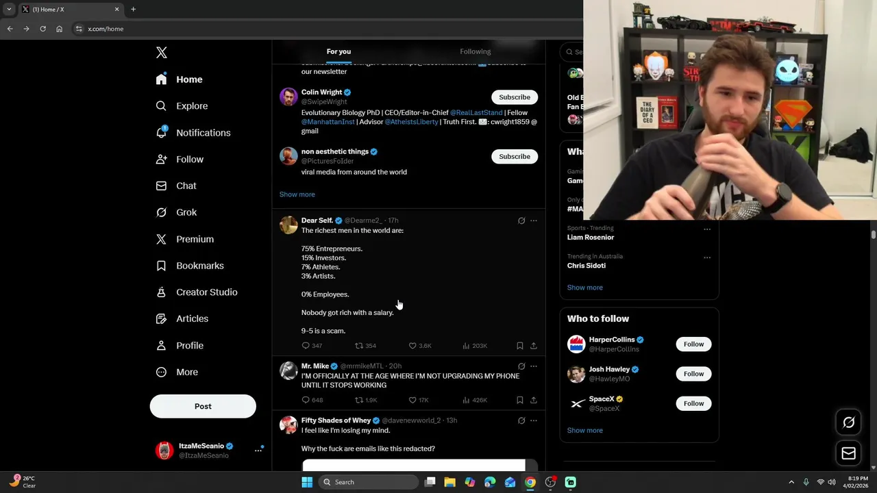877x493 pixels.
Task: Switch to the Following tab
Action: (475, 51)
